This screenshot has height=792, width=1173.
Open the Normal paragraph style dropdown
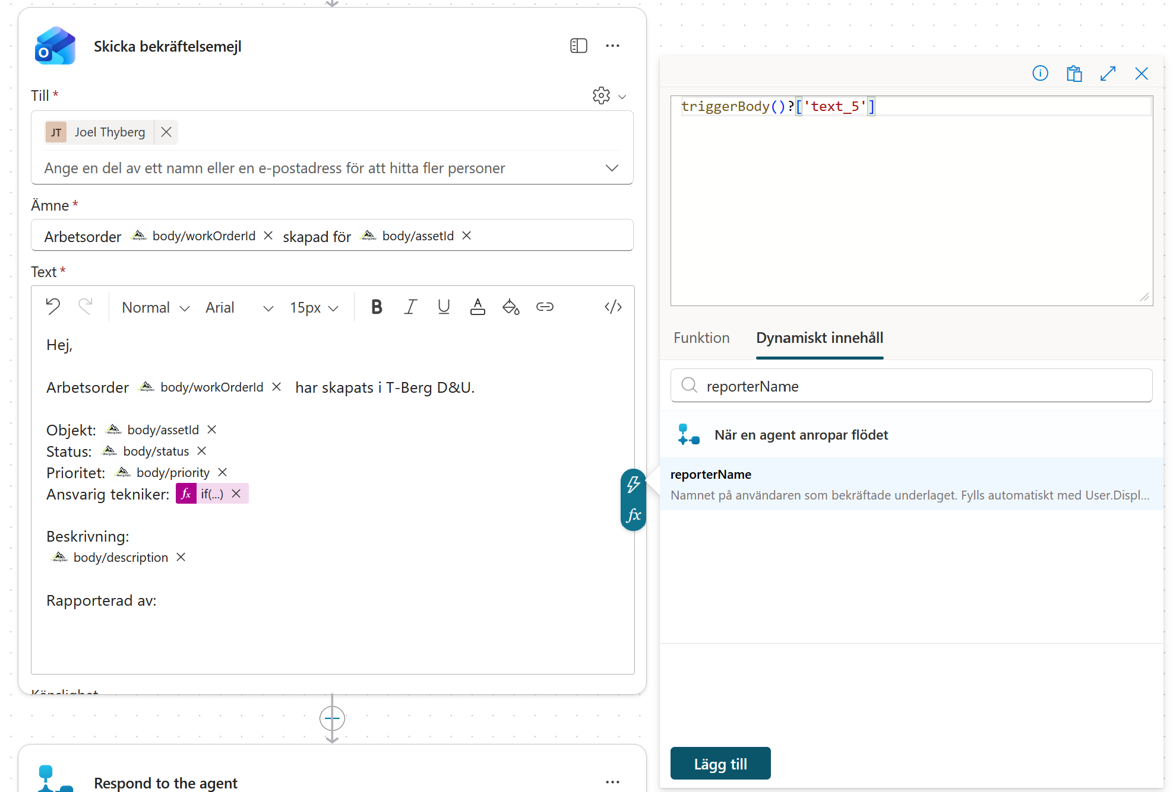155,307
